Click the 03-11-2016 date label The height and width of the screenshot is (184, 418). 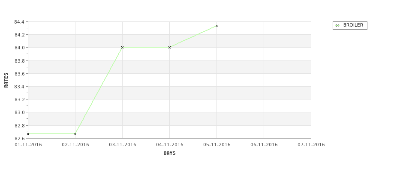pos(122,145)
